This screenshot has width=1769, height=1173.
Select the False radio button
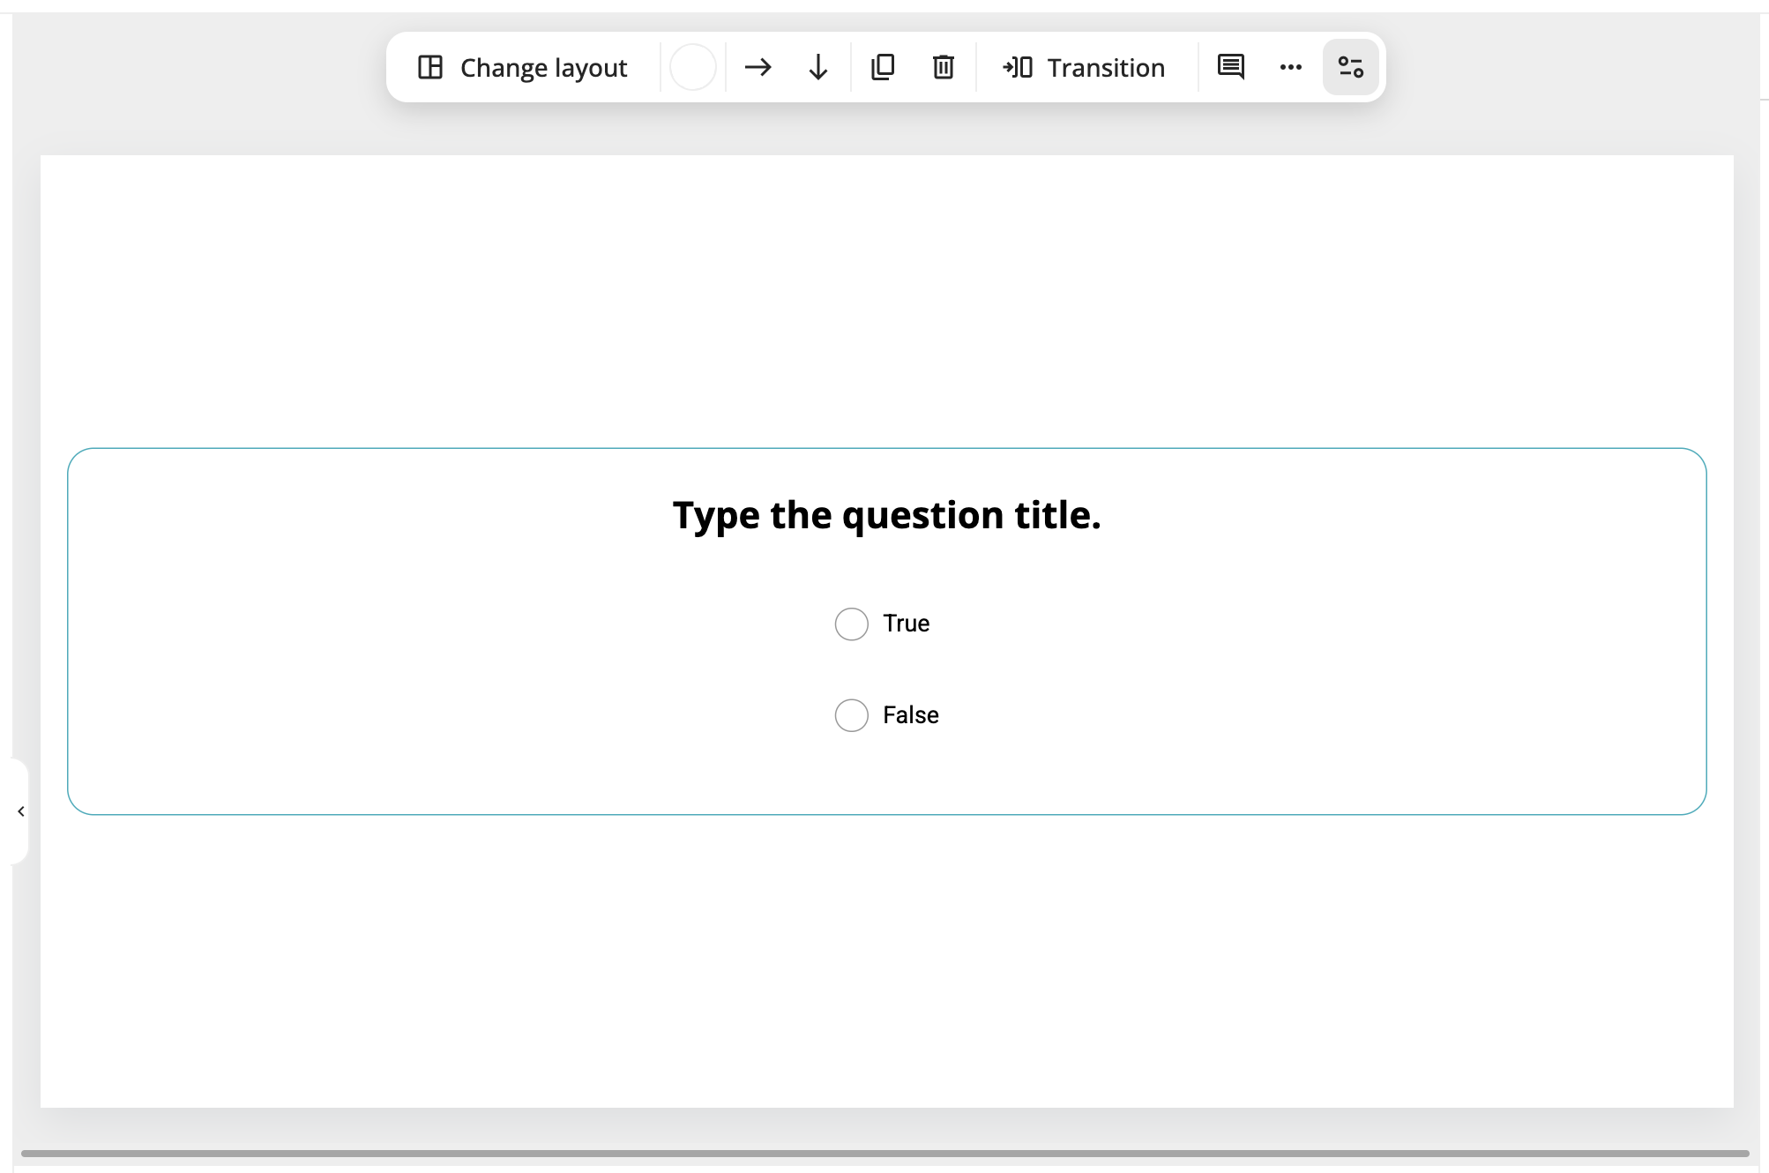(x=851, y=715)
